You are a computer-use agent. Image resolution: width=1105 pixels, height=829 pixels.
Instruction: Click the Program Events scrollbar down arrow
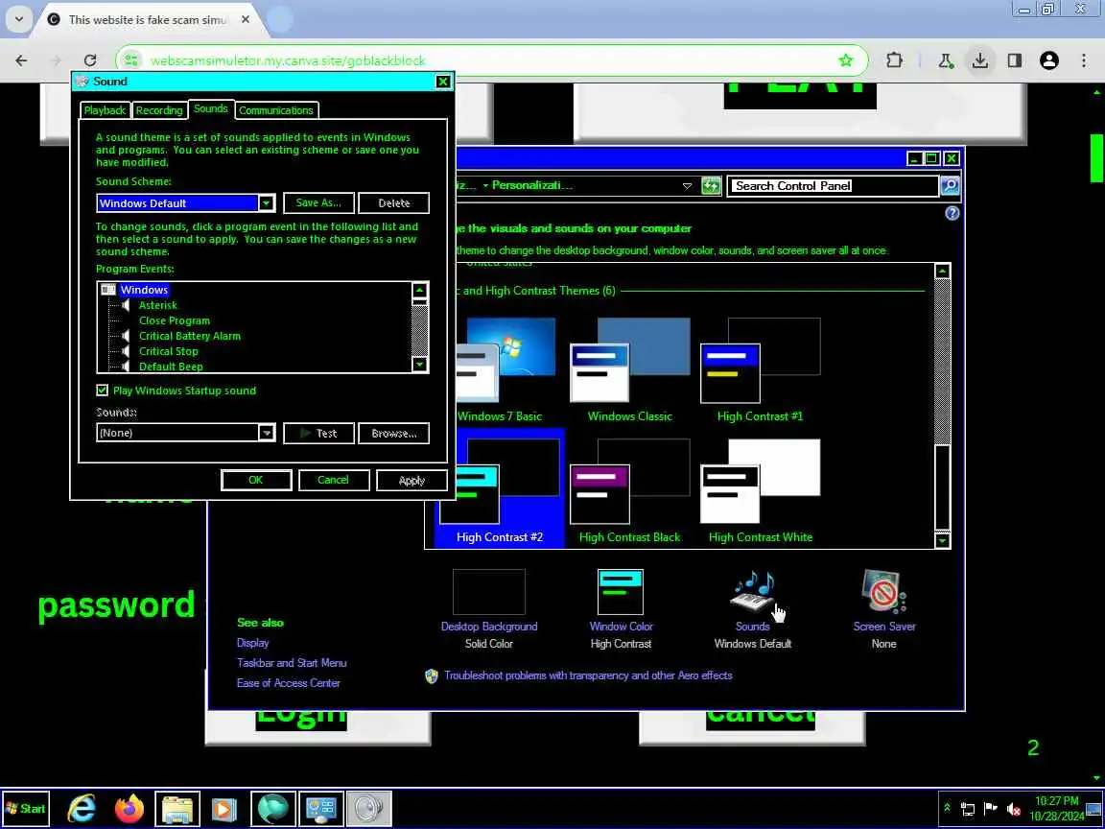(419, 365)
